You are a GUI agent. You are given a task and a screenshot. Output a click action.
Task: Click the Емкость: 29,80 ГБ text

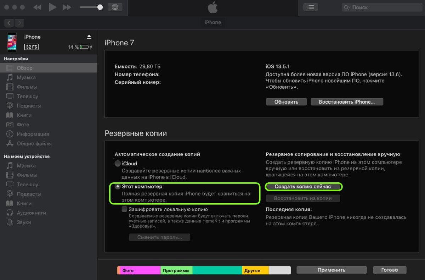coord(137,66)
